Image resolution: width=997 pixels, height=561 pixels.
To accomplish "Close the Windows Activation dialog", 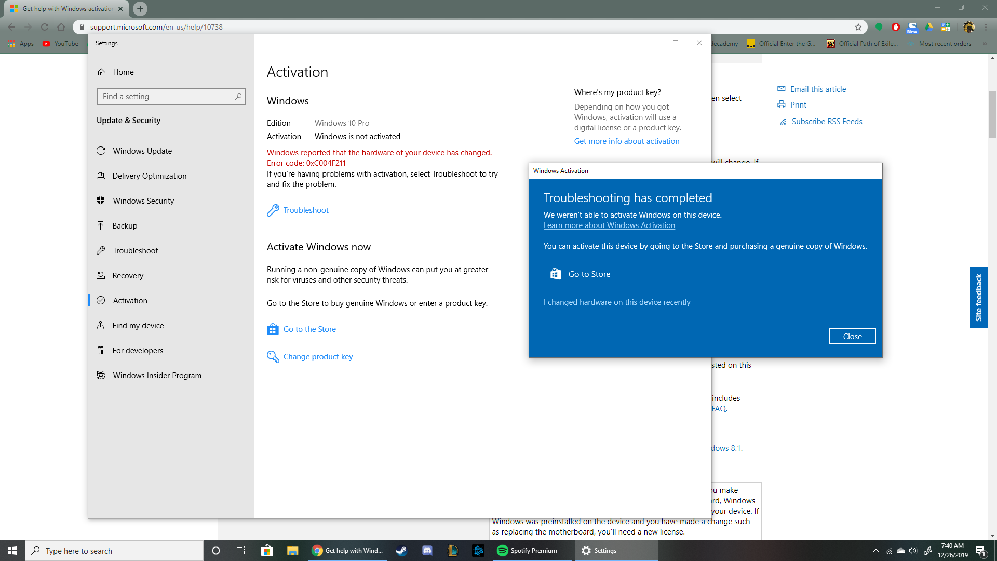I will click(x=852, y=337).
